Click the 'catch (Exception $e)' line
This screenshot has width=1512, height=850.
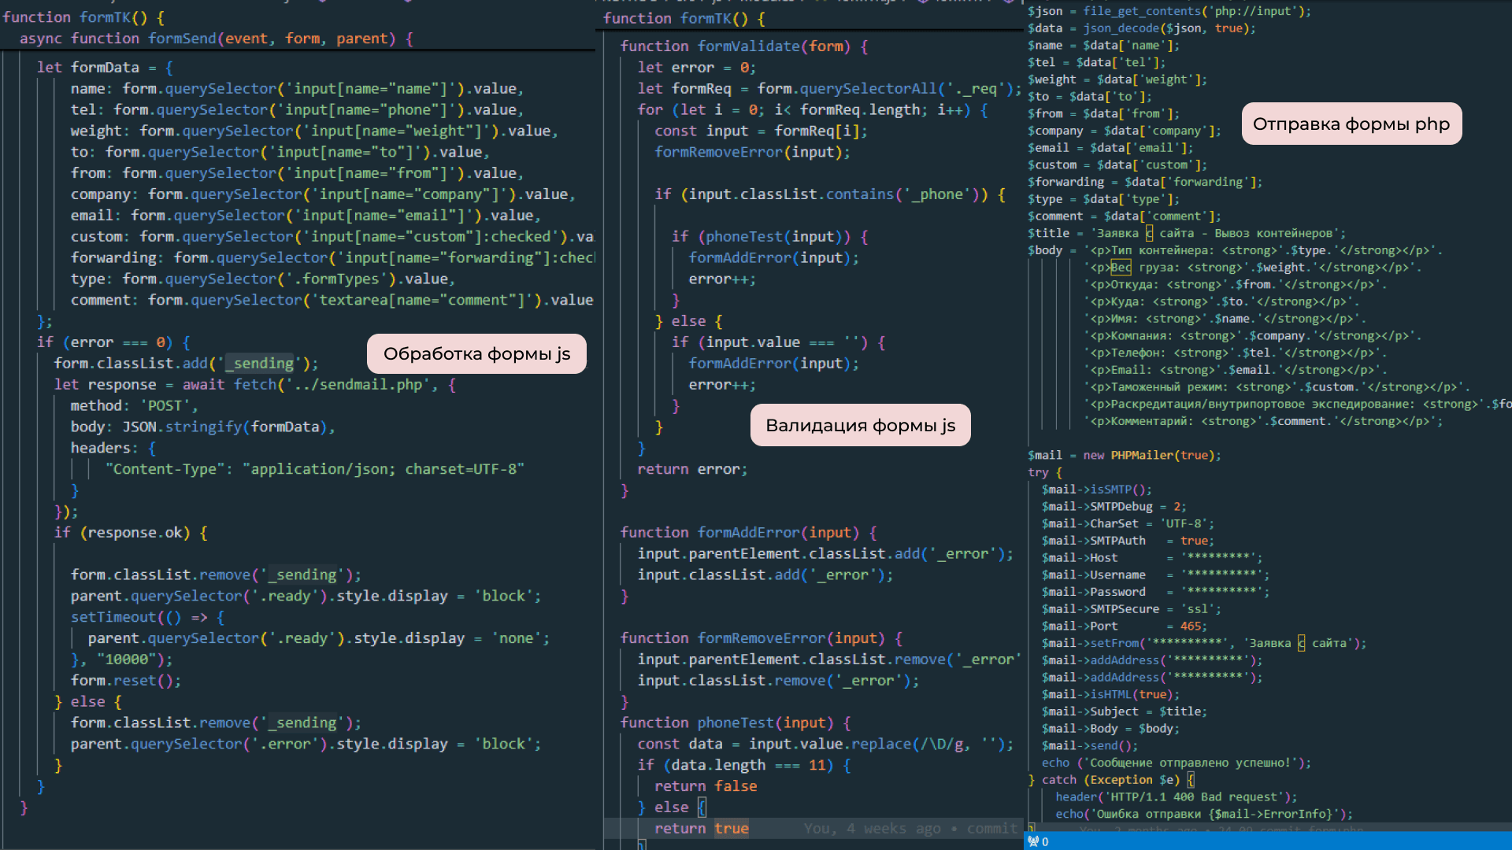pos(1111,781)
